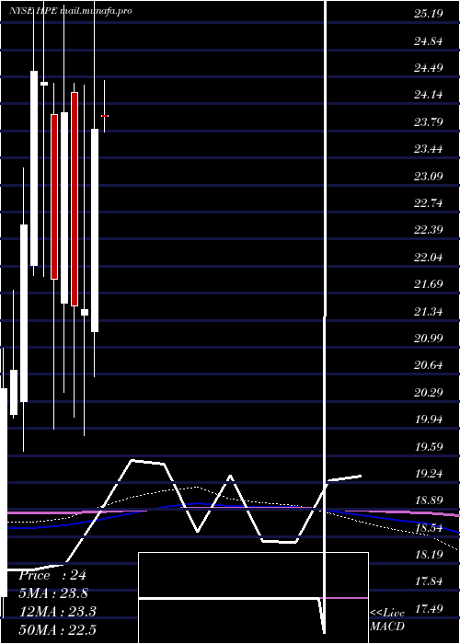Click the 20.29 price axis label
The height and width of the screenshot is (644, 460).
tap(428, 392)
